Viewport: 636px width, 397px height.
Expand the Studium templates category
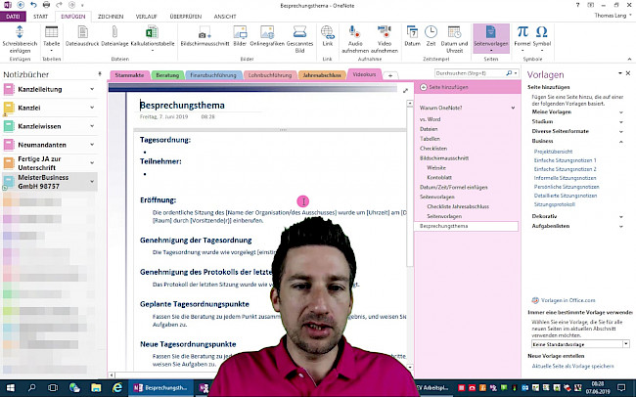click(x=622, y=123)
